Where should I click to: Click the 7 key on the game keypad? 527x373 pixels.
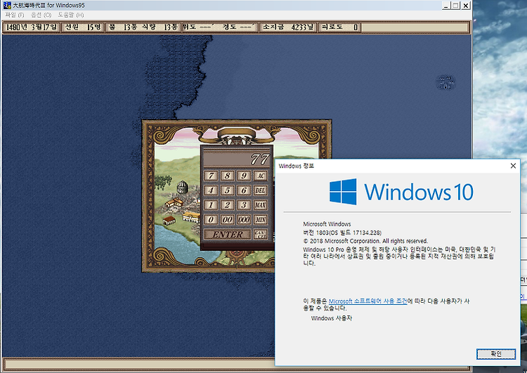pos(211,176)
